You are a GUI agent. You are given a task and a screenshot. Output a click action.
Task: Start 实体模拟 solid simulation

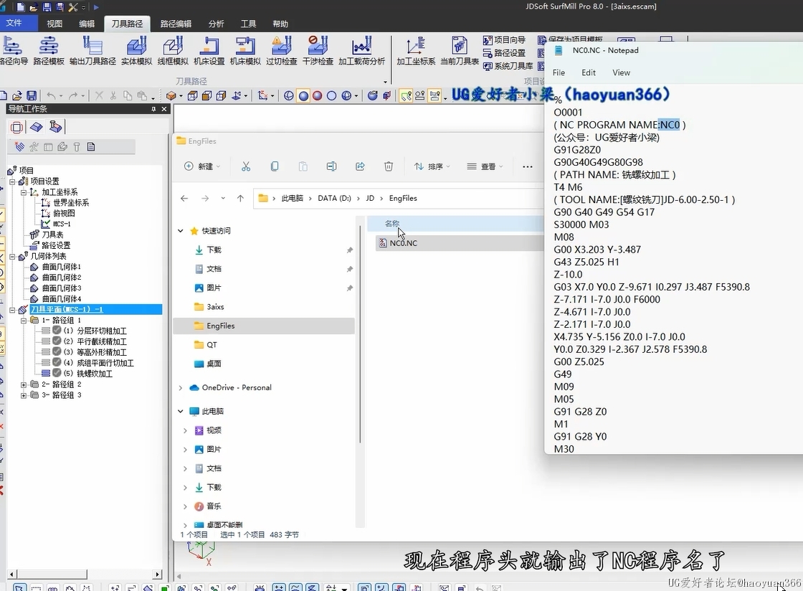tap(136, 51)
